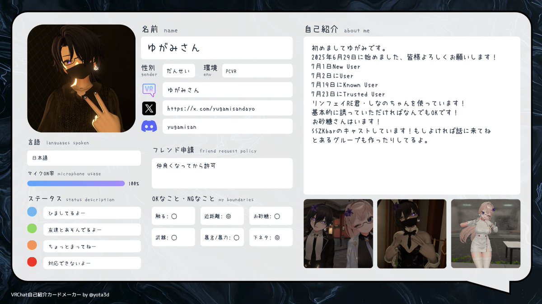This screenshot has width=542, height=304.
Task: Click the お砂糖 boundary box
Action: (x=271, y=216)
